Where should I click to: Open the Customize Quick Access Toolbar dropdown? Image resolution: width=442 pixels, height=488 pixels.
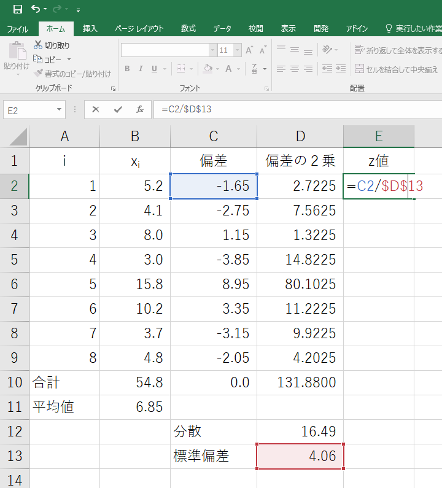click(x=78, y=10)
